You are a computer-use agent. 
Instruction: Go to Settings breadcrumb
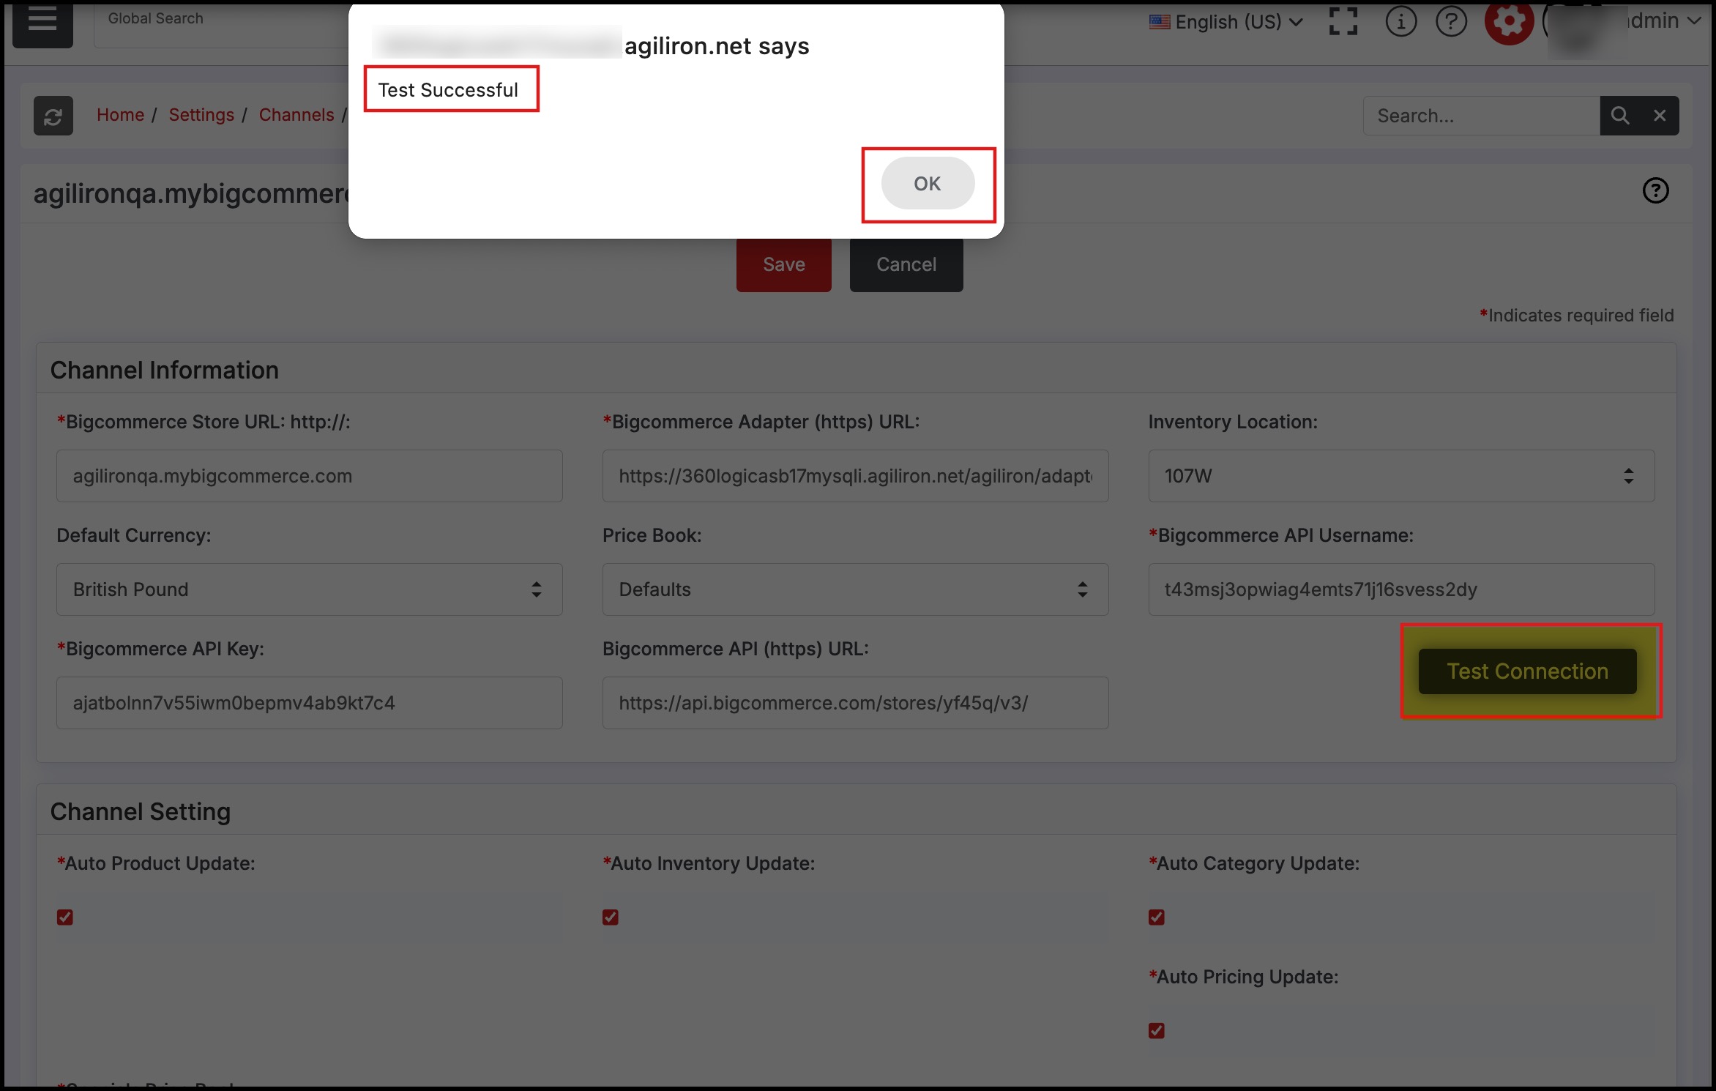[201, 115]
